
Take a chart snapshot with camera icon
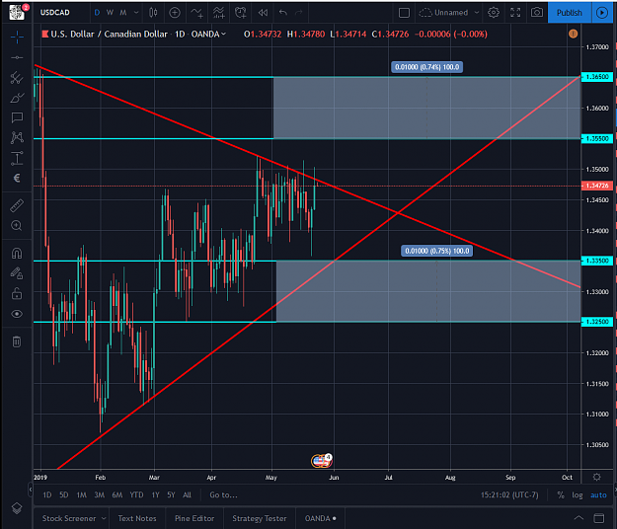coord(537,13)
